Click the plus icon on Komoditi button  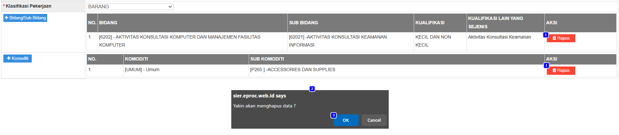9,59
